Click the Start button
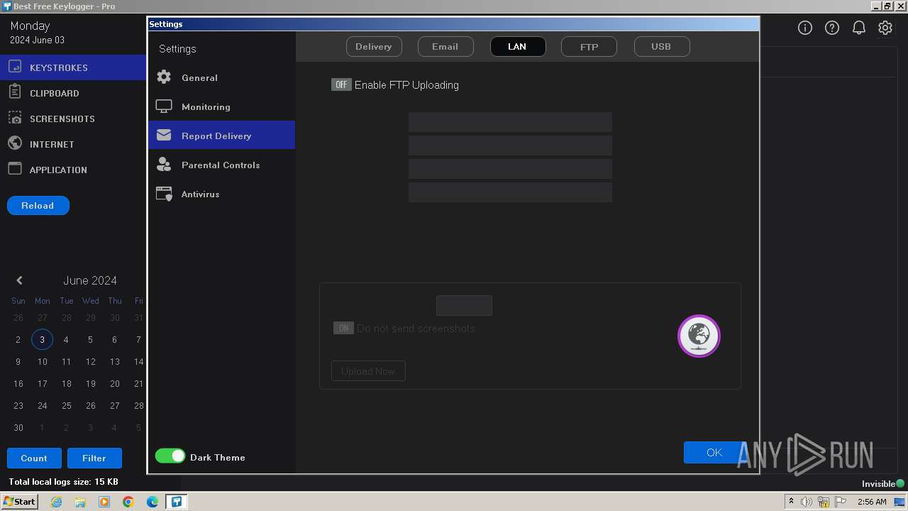Image resolution: width=908 pixels, height=511 pixels. (x=19, y=502)
